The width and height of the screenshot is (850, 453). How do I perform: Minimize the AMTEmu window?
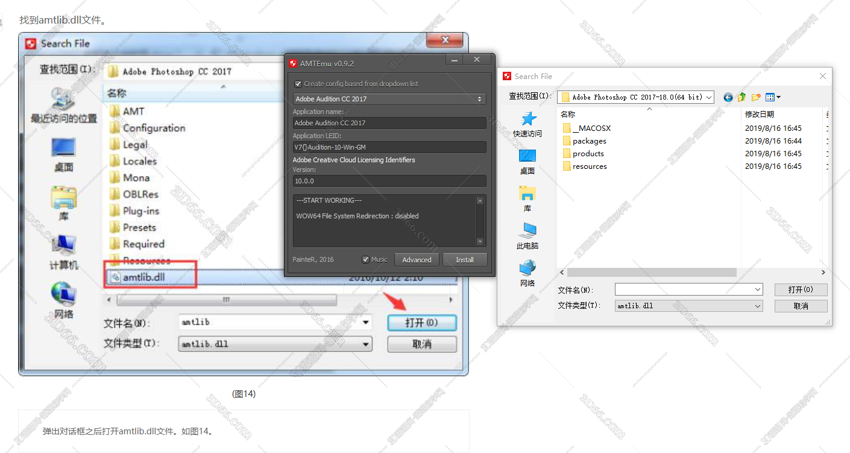click(454, 60)
